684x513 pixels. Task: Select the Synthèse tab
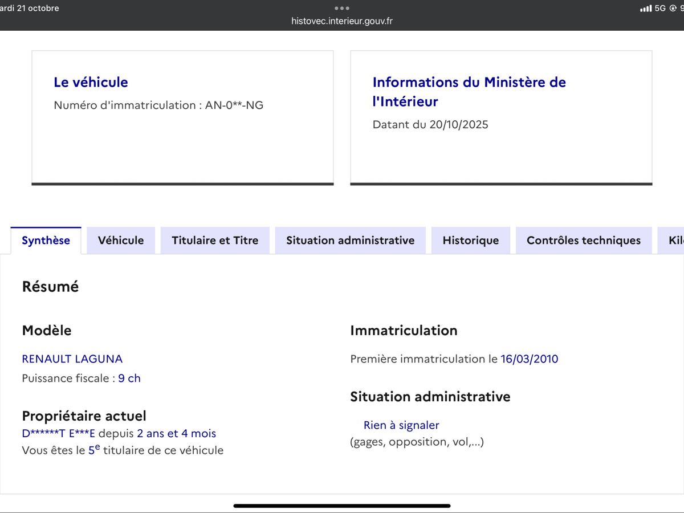[46, 241]
